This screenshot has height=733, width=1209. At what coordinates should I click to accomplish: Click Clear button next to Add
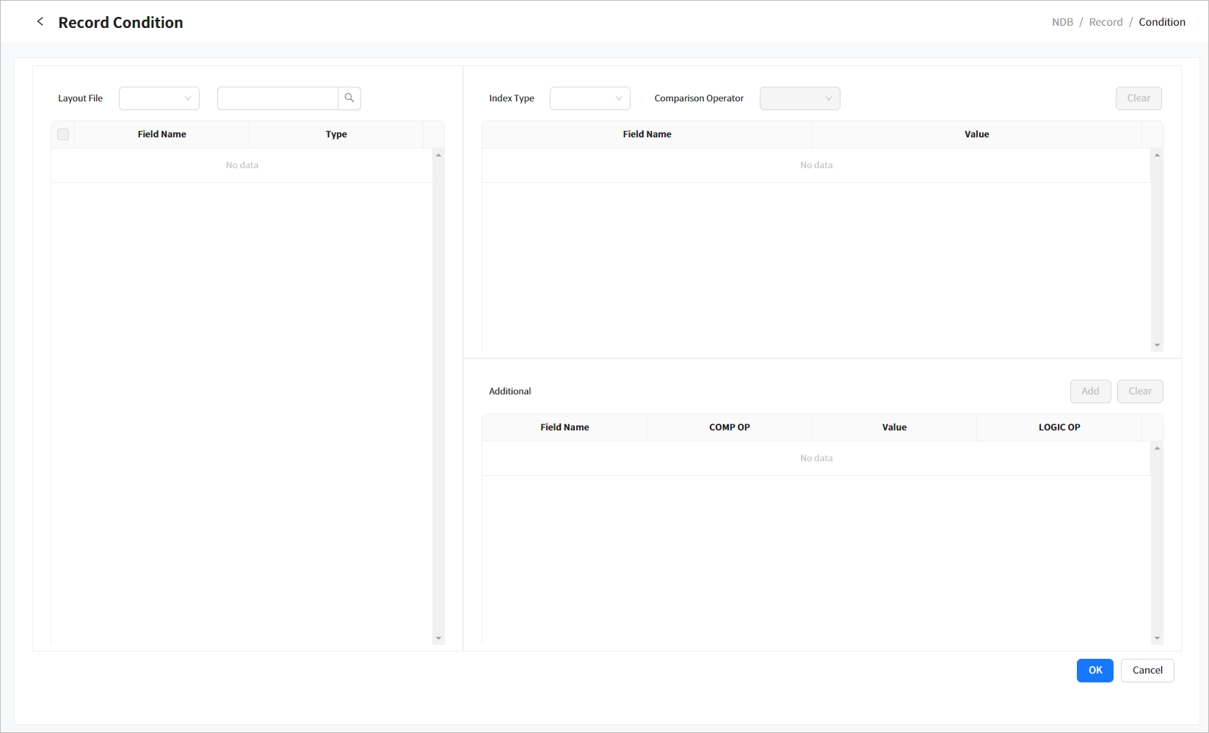click(x=1140, y=391)
